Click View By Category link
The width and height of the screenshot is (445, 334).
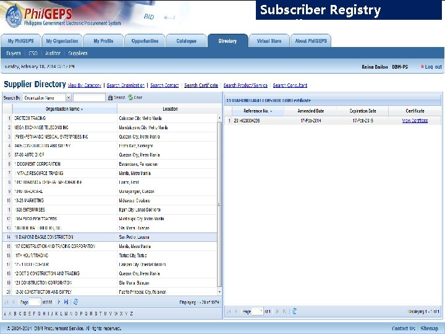click(85, 85)
